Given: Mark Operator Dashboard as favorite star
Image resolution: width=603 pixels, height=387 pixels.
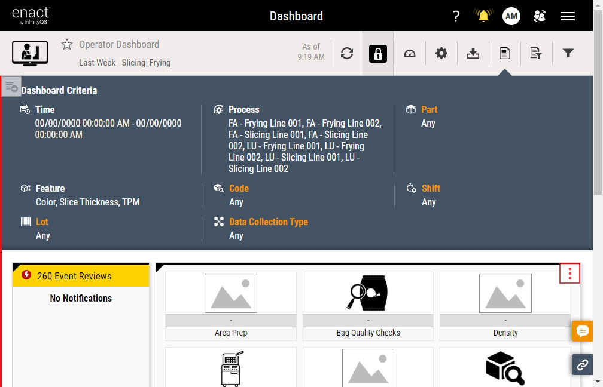Looking at the screenshot, I should pos(68,45).
